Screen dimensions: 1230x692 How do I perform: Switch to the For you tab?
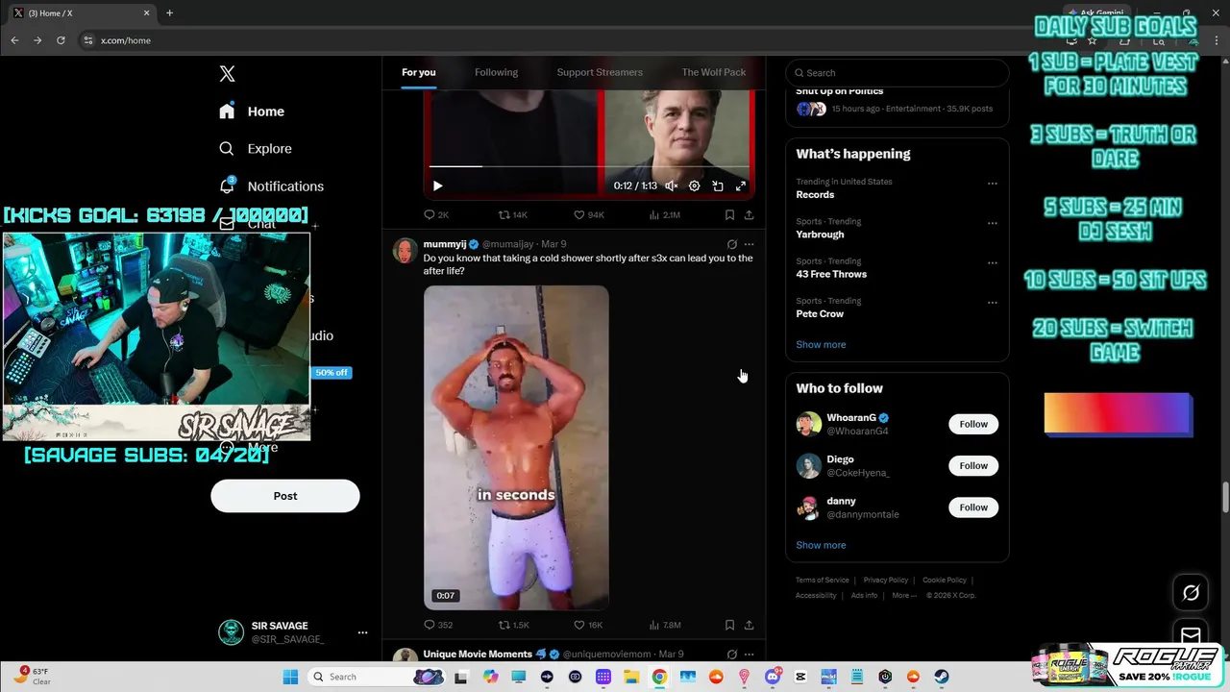point(419,72)
